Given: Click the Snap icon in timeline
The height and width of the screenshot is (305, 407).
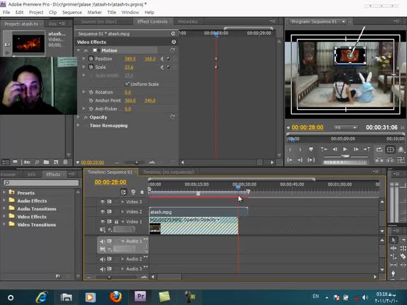Looking at the screenshot, I should click(124, 192).
